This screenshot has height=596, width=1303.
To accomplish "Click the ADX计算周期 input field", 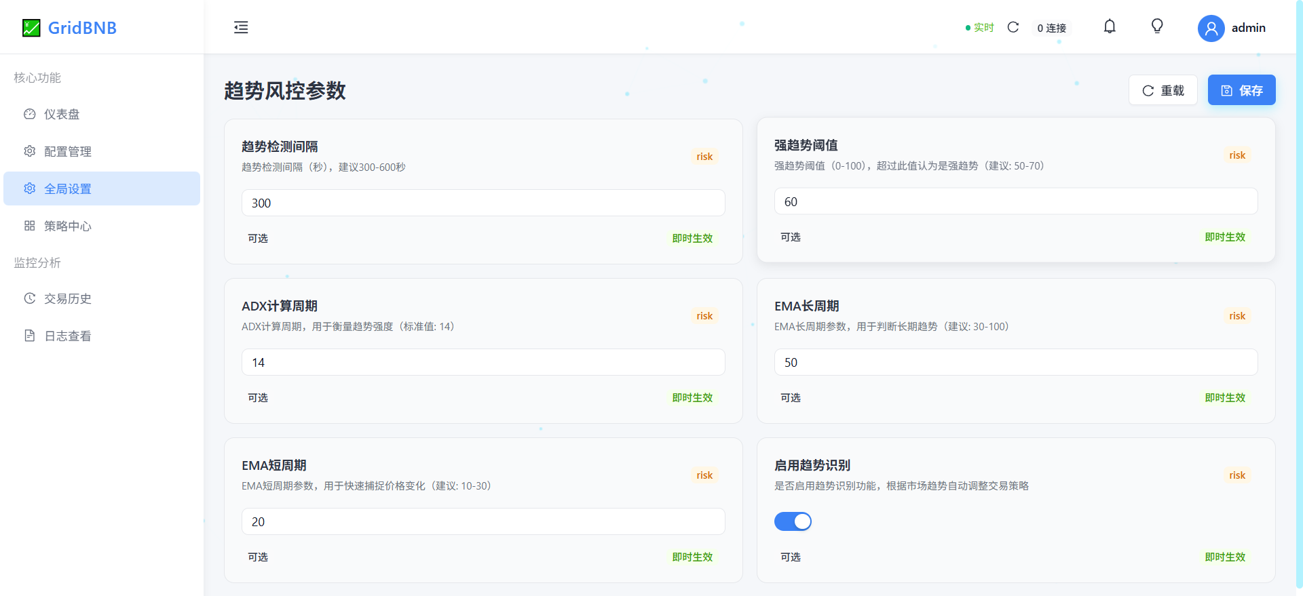I will point(483,362).
